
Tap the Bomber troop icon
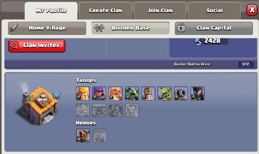148,94
